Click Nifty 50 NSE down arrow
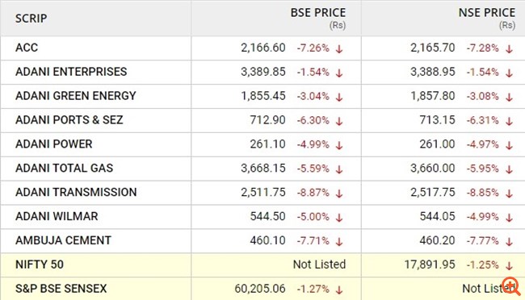This screenshot has height=300, width=525. tap(510, 265)
